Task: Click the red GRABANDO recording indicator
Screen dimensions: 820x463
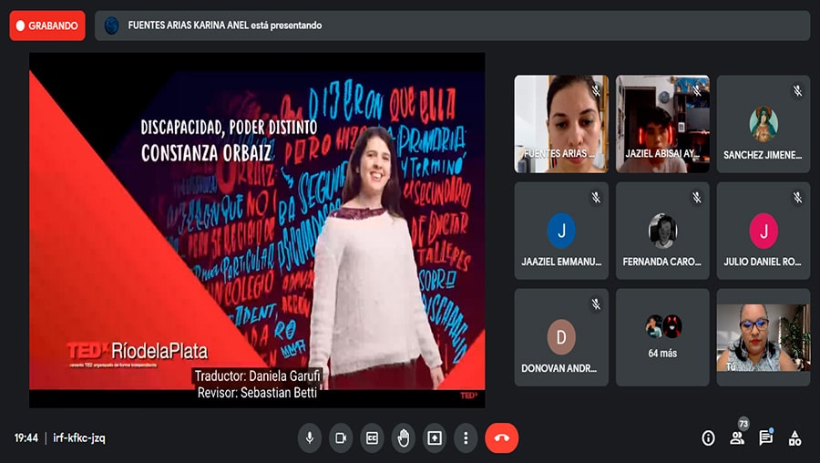Action: (x=47, y=26)
